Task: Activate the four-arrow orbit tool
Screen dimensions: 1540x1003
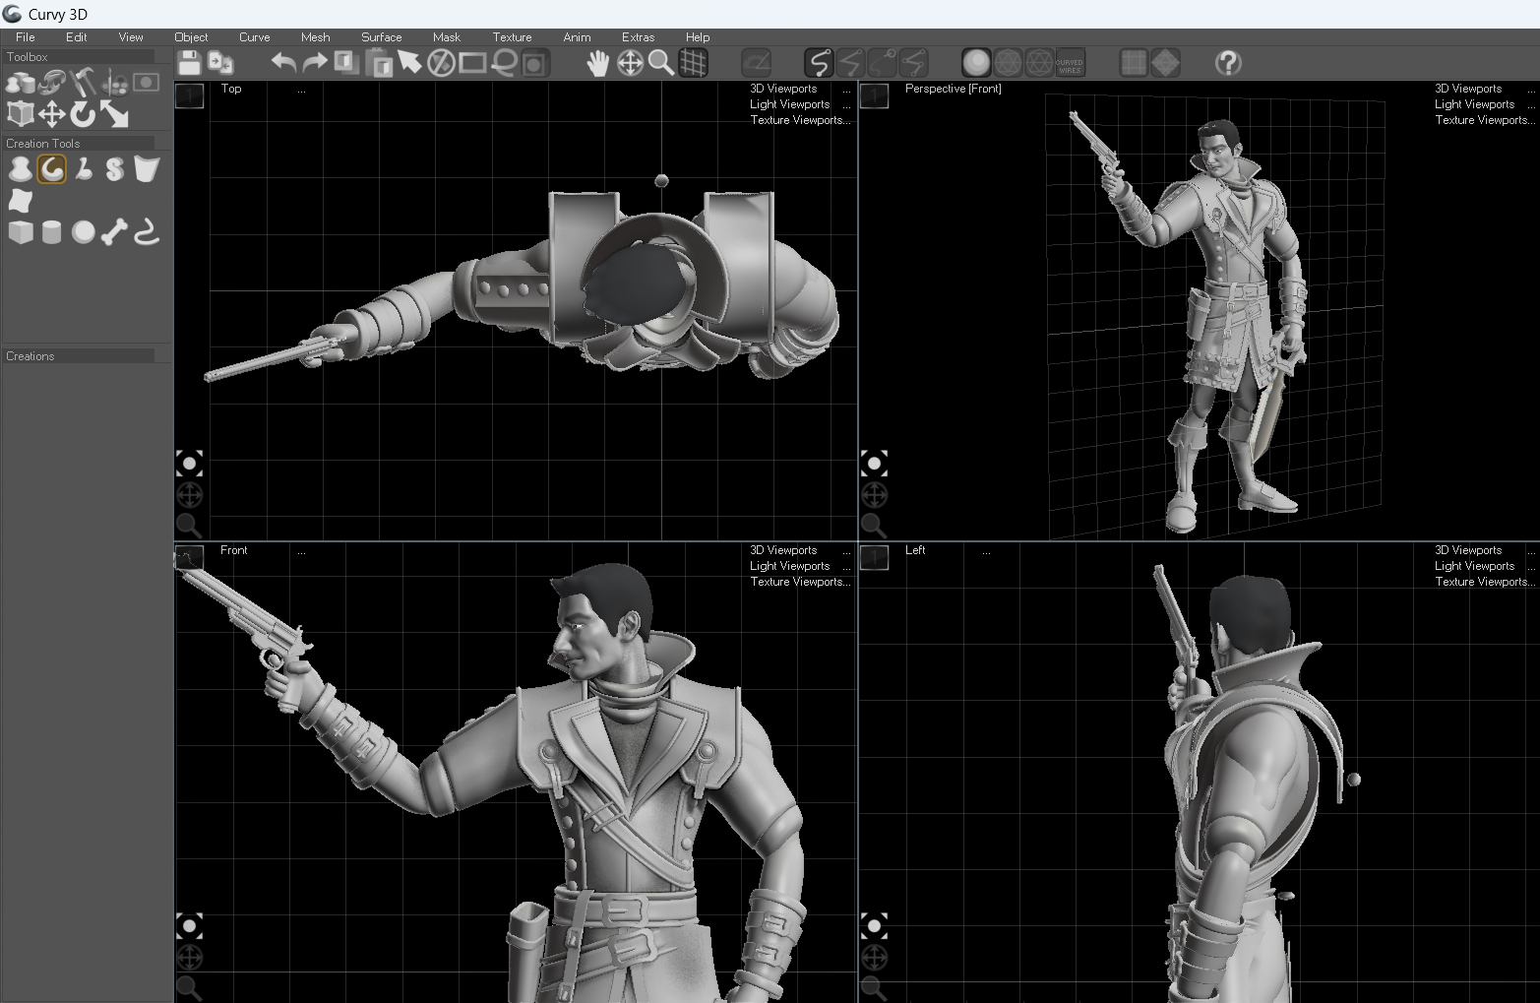Action: [630, 63]
